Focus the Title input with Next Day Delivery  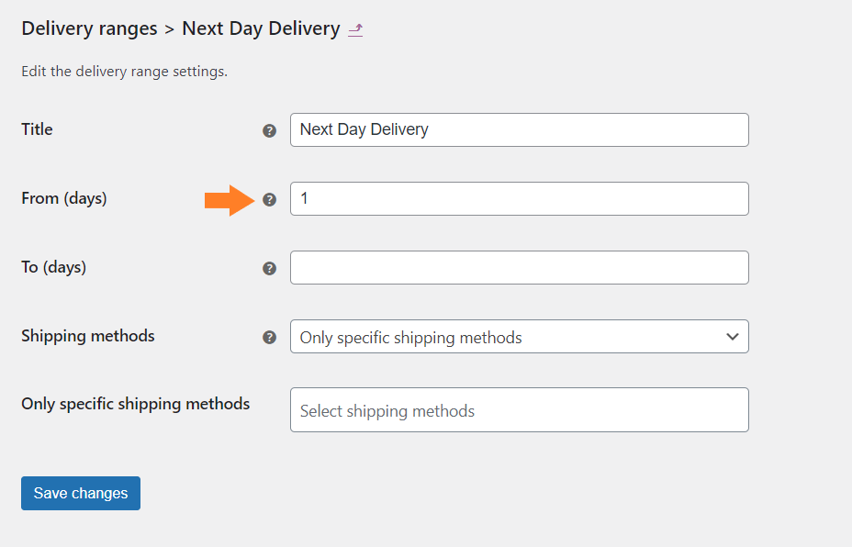(x=520, y=129)
